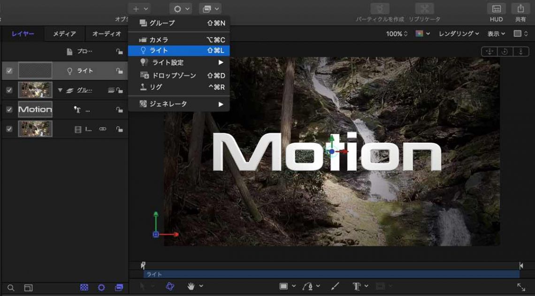535x296 pixels.
Task: Open the 表示 view dropdown
Action: 496,34
